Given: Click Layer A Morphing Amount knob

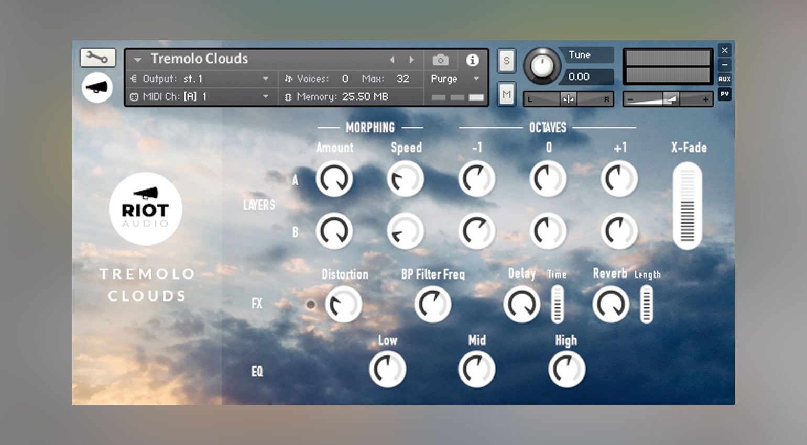Looking at the screenshot, I should point(334,179).
